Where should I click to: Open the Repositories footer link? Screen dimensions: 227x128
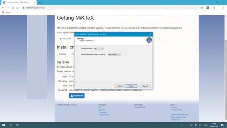pos(104,114)
